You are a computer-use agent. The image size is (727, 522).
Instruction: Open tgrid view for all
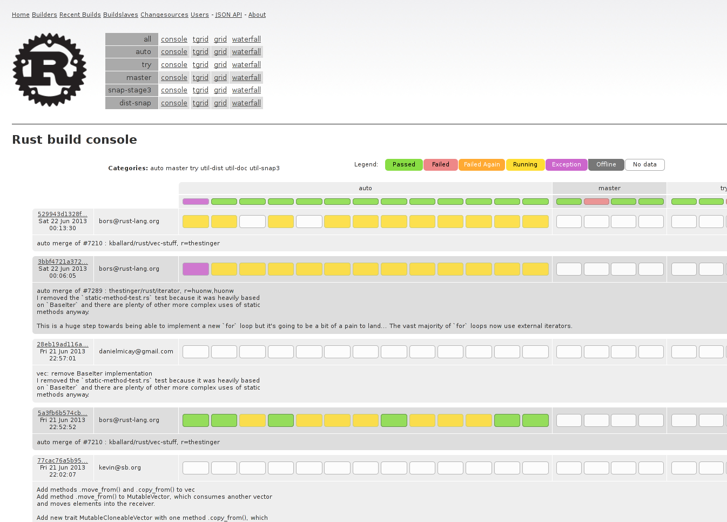pos(200,39)
